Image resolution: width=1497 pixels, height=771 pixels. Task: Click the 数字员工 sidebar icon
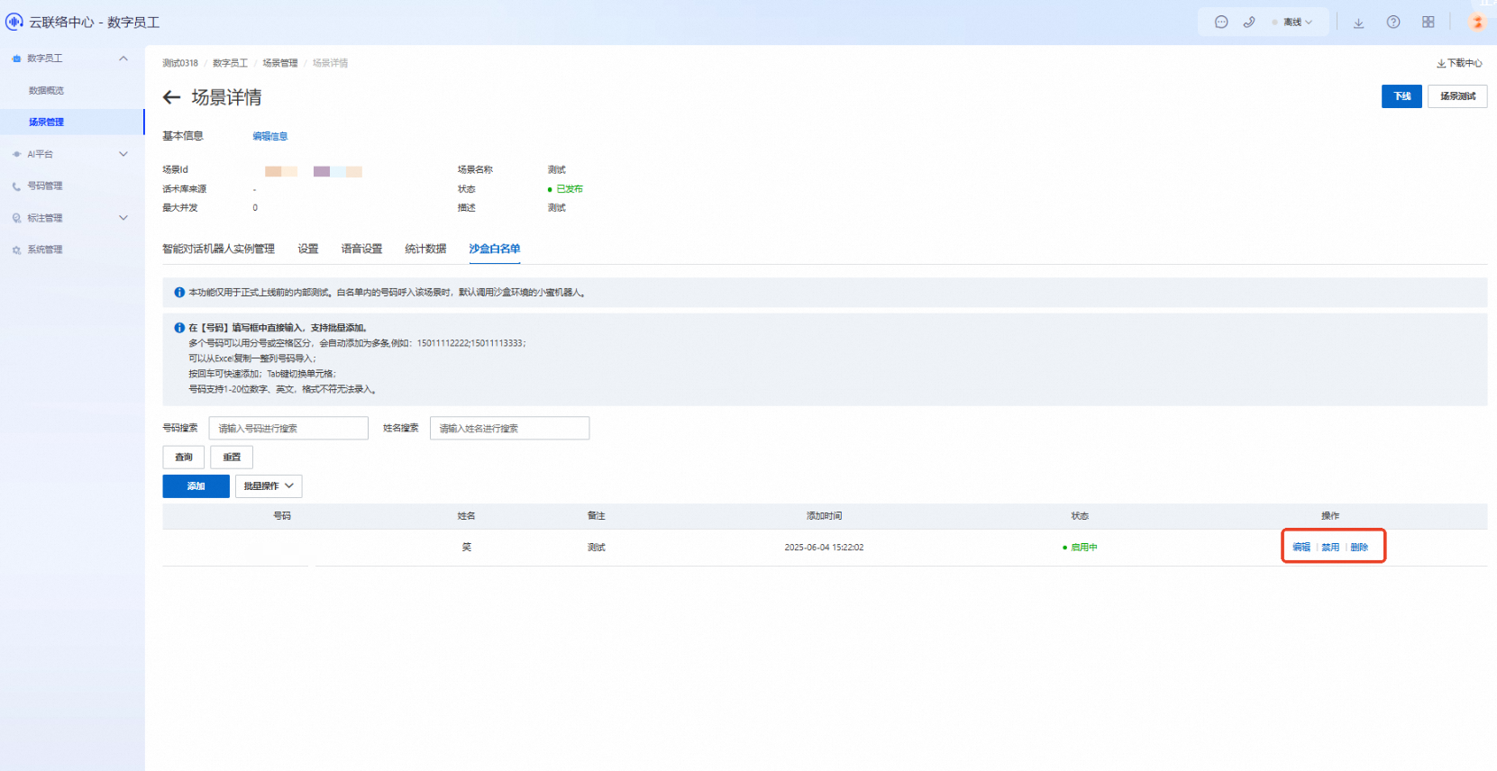click(x=16, y=59)
